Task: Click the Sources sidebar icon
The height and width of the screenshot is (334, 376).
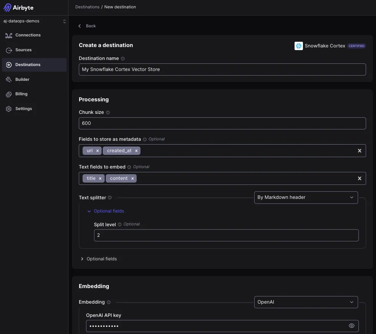Action: click(x=9, y=50)
